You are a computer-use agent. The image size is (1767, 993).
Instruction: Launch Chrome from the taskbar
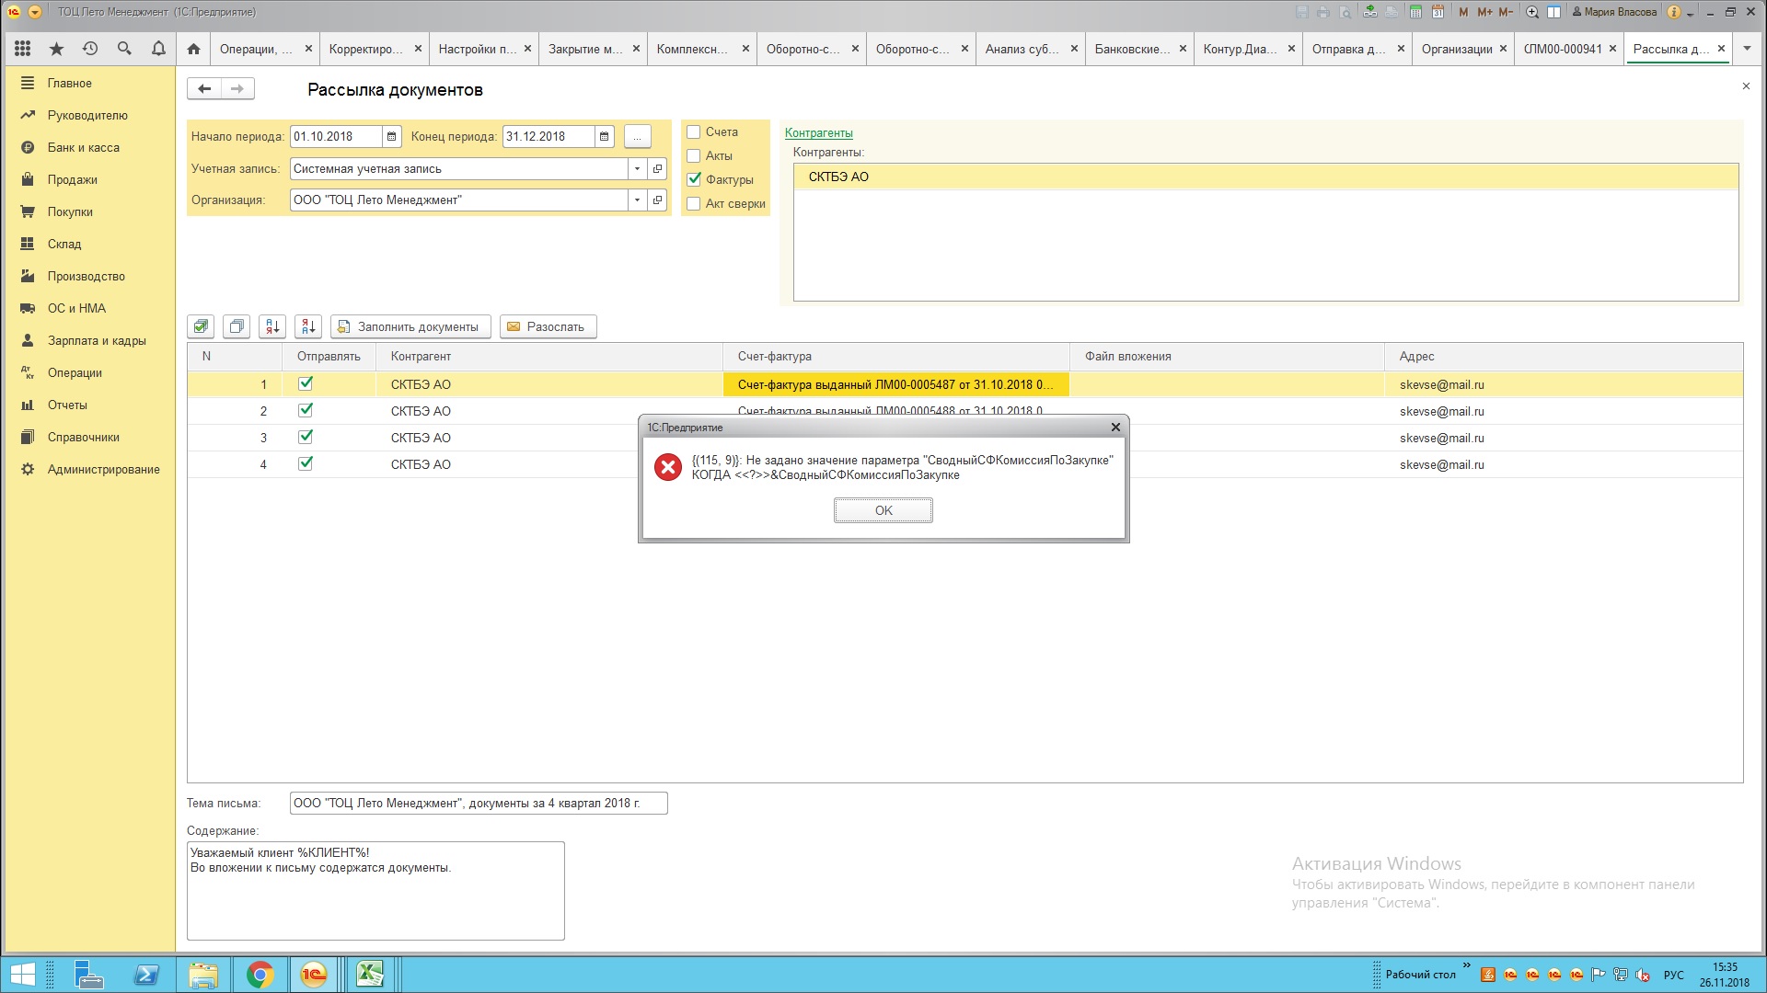coord(260,975)
